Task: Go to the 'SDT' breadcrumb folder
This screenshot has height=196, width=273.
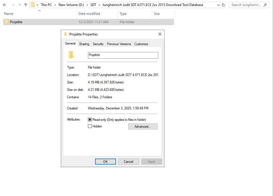Action: [x=93, y=5]
